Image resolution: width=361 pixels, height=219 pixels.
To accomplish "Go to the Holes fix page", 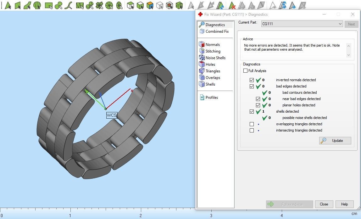I will click(207, 64).
